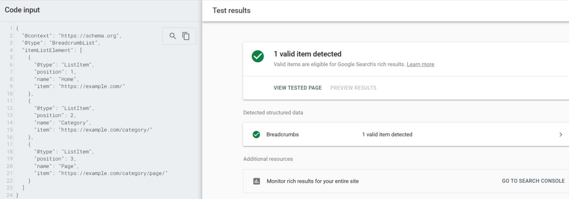This screenshot has height=199, width=569.
Task: Open Monitor rich results for your entire site
Action: tap(312, 181)
